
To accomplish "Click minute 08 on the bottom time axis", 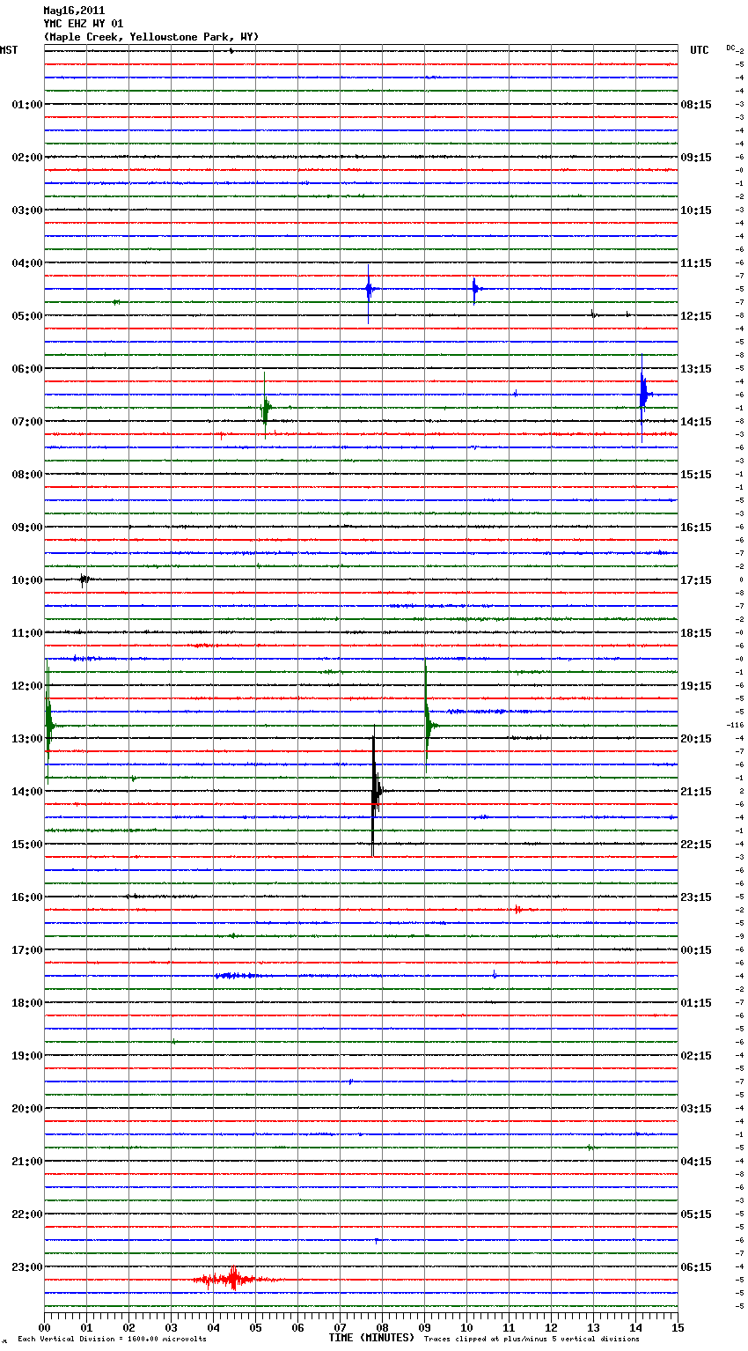I will 383,1327.
